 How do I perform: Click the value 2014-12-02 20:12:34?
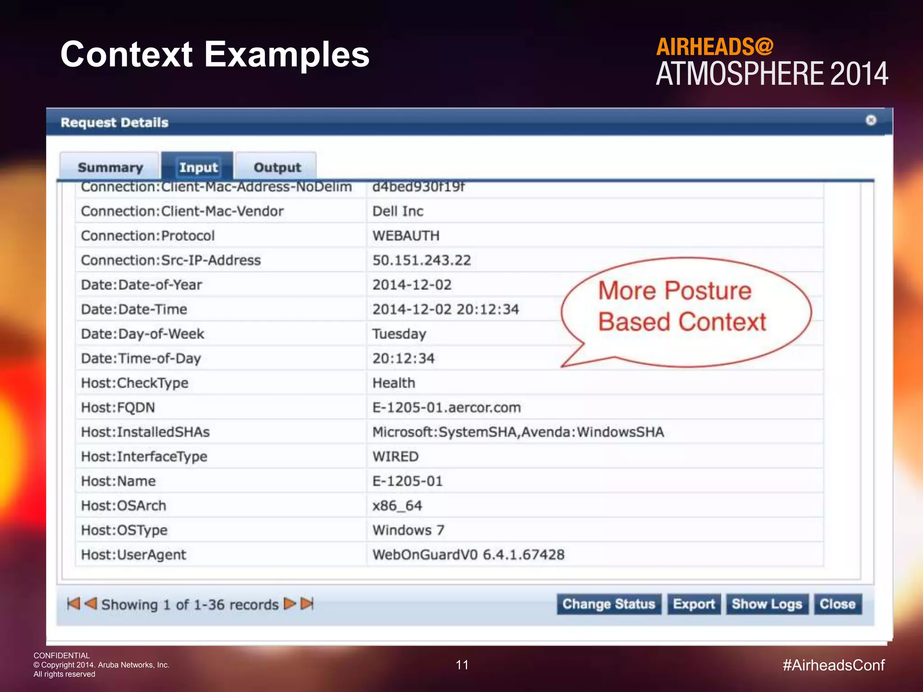tap(446, 309)
